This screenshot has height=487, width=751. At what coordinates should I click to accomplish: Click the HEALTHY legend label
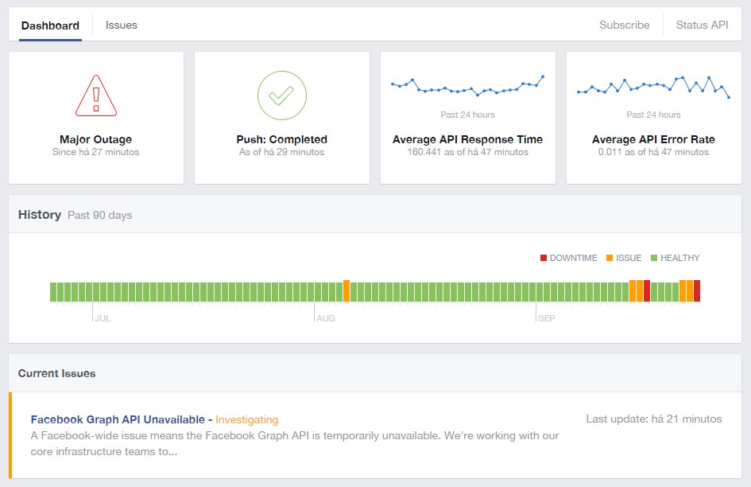click(680, 258)
